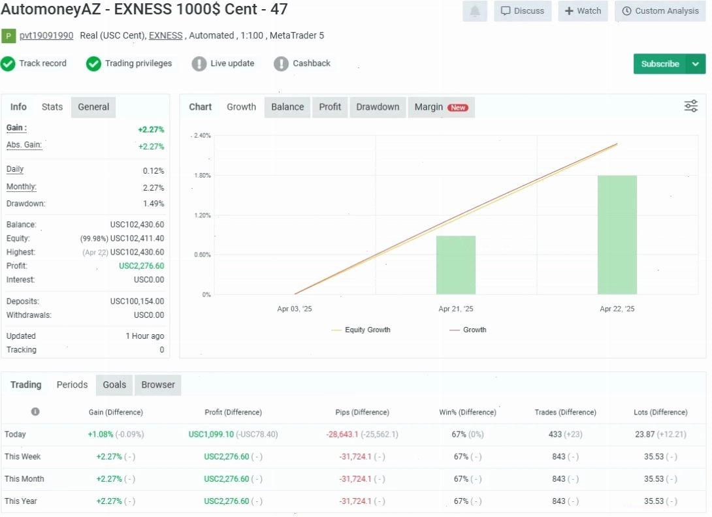The image size is (712, 517).
Task: Click the Cashback exclamation icon
Action: point(281,63)
